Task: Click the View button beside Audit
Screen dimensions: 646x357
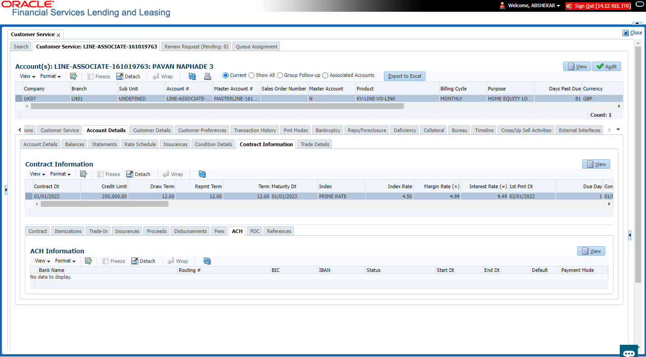Action: click(577, 67)
